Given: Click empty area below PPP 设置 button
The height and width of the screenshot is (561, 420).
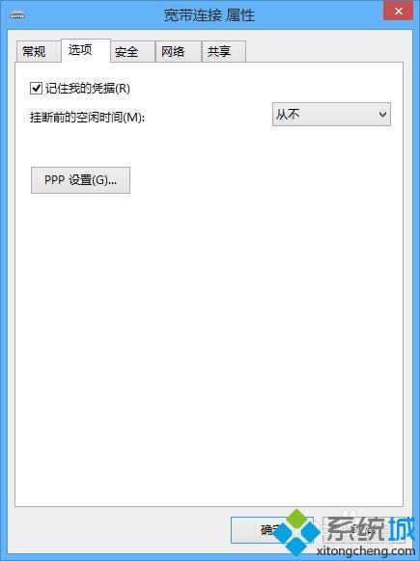Looking at the screenshot, I should click(209, 340).
